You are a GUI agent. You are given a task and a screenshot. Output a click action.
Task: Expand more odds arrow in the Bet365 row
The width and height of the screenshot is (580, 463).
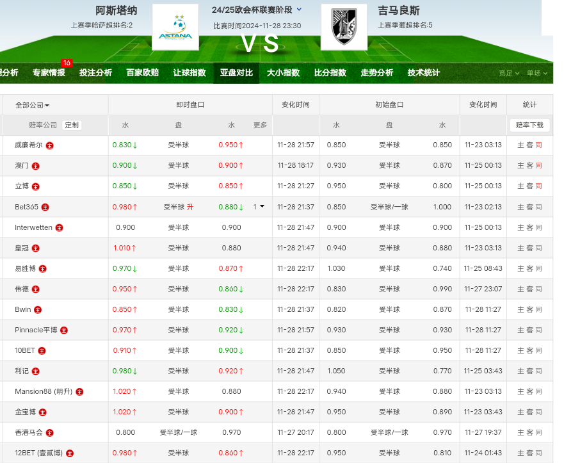(262, 206)
